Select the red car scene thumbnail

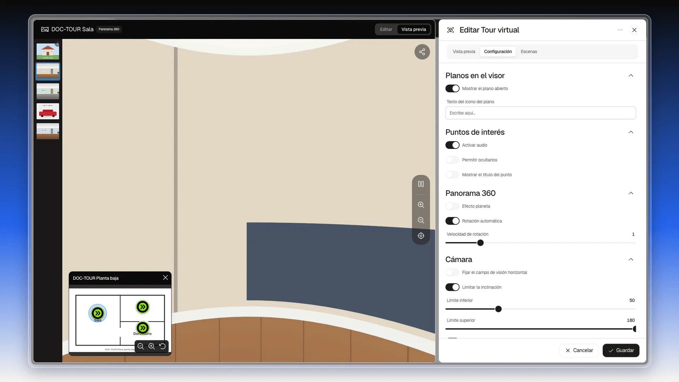48,111
